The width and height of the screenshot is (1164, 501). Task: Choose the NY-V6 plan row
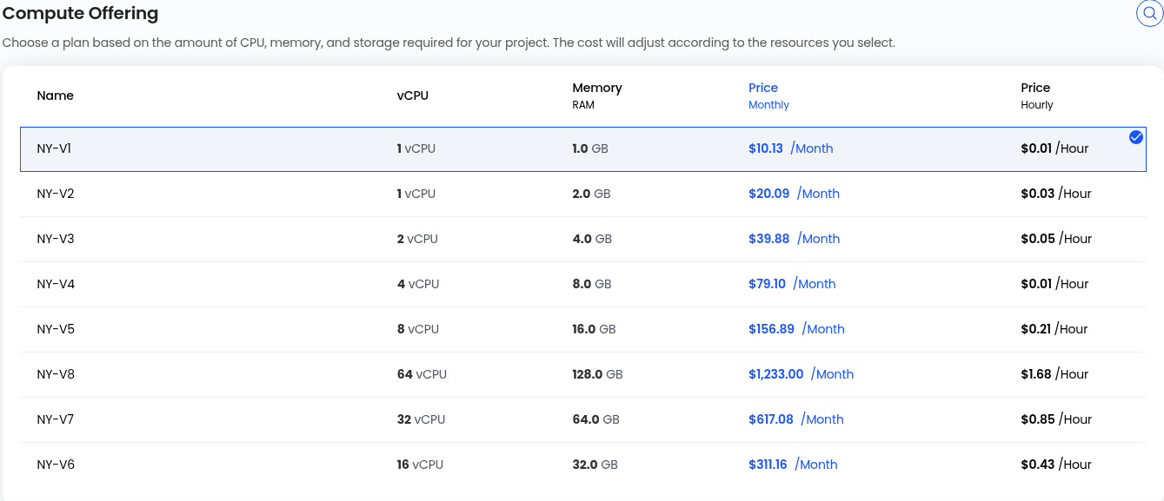coord(583,465)
